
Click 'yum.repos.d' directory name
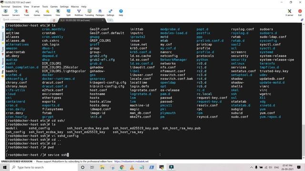coord(270,117)
